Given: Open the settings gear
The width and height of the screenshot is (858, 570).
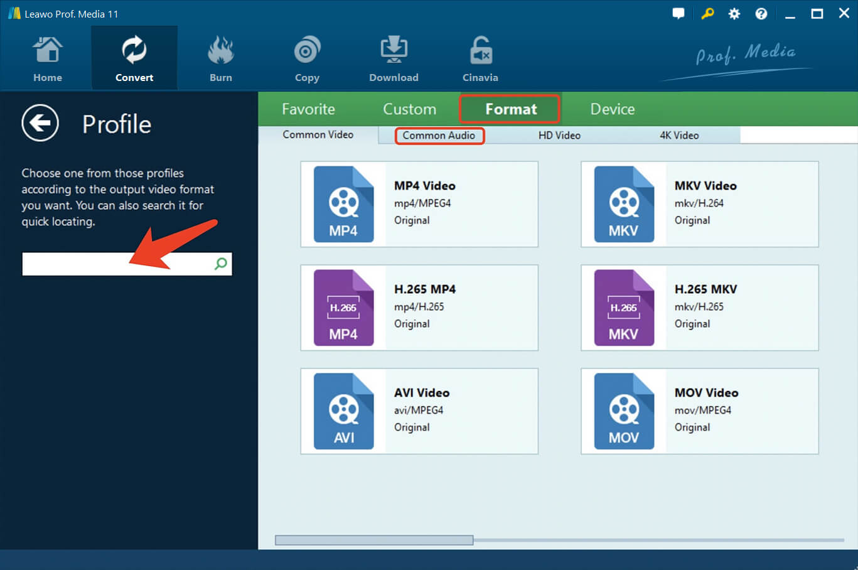Looking at the screenshot, I should (x=734, y=13).
